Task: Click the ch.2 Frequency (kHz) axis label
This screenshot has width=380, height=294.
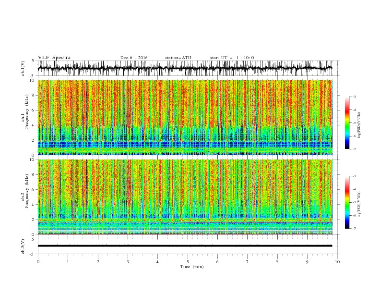Action: tap(25, 196)
